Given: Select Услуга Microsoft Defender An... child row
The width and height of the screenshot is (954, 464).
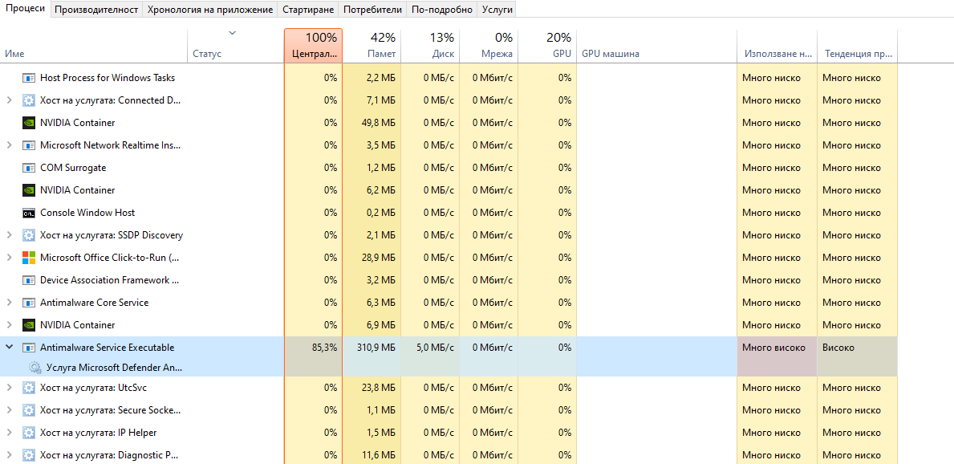Looking at the screenshot, I should click(x=115, y=368).
